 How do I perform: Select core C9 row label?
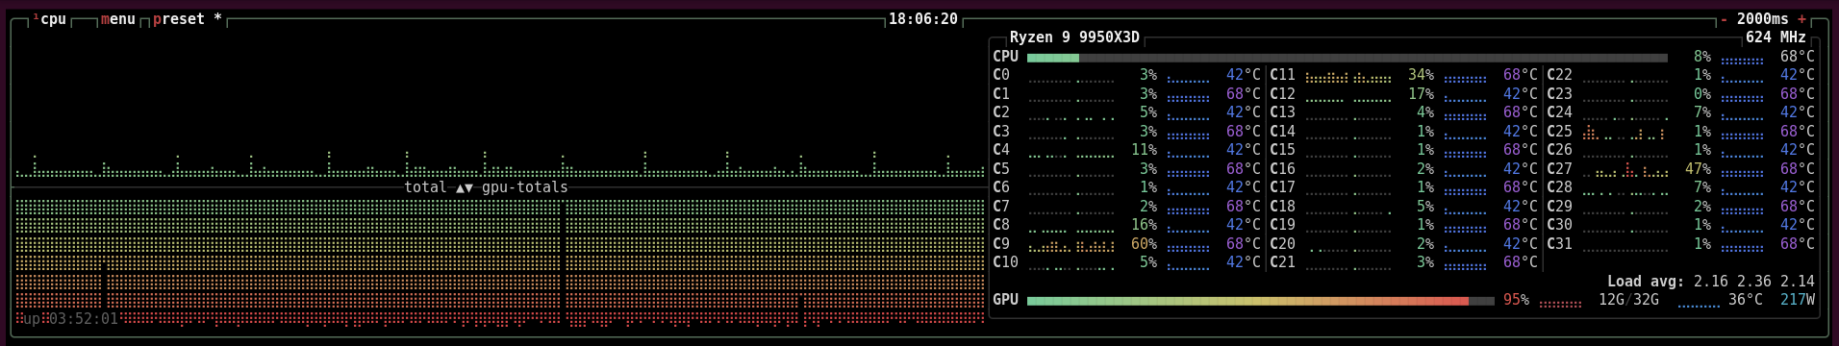coord(1001,244)
